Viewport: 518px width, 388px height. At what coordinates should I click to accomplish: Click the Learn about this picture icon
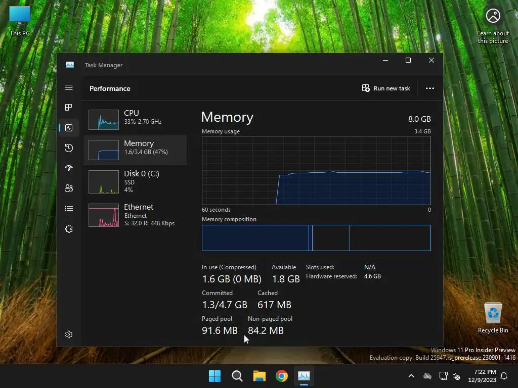coord(493,26)
